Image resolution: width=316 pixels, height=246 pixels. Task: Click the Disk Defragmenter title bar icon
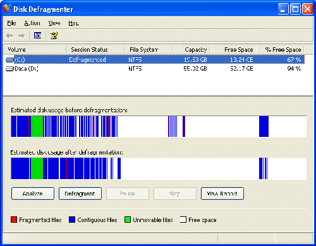coord(7,9)
